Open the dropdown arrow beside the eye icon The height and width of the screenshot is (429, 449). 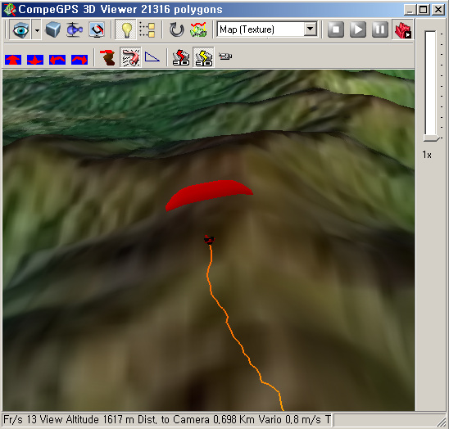[x=37, y=29]
